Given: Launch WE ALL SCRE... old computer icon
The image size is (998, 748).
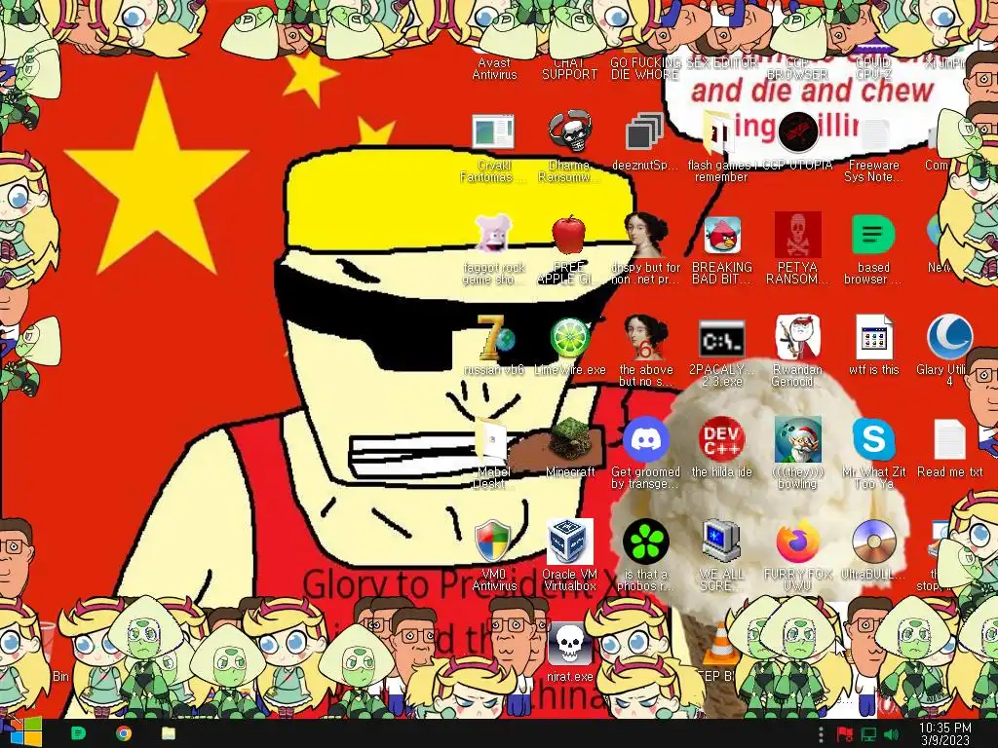Looking at the screenshot, I should pyautogui.click(x=722, y=542).
